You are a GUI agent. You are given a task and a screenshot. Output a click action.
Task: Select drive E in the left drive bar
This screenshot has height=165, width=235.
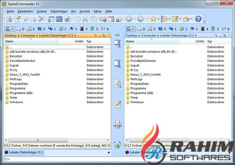click(x=32, y=29)
